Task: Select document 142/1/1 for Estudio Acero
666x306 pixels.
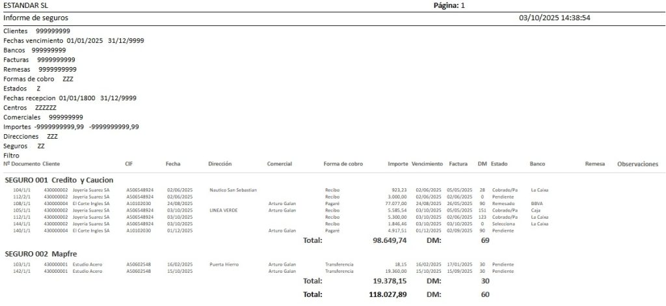Action: (x=19, y=271)
